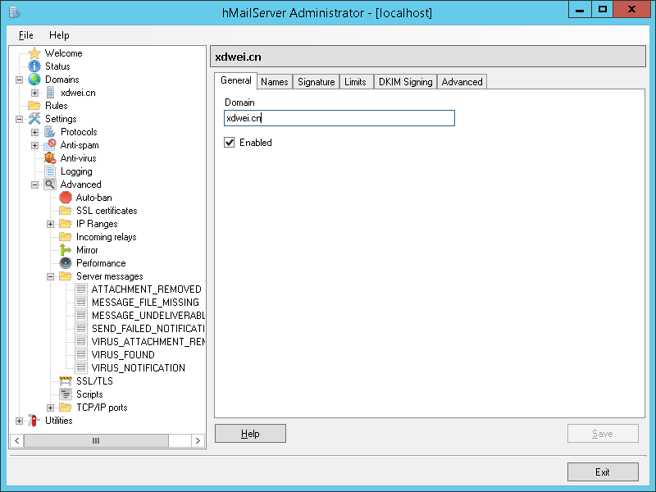Select the General tab
This screenshot has width=656, height=492.
coord(236,80)
